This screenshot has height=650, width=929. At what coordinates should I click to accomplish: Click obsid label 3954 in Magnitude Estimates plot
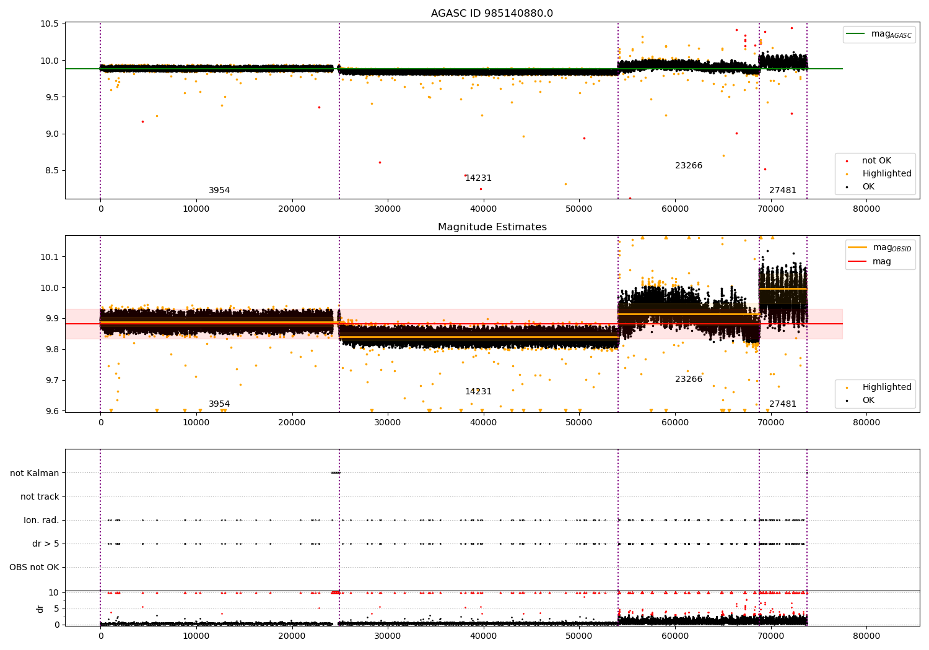tap(219, 404)
